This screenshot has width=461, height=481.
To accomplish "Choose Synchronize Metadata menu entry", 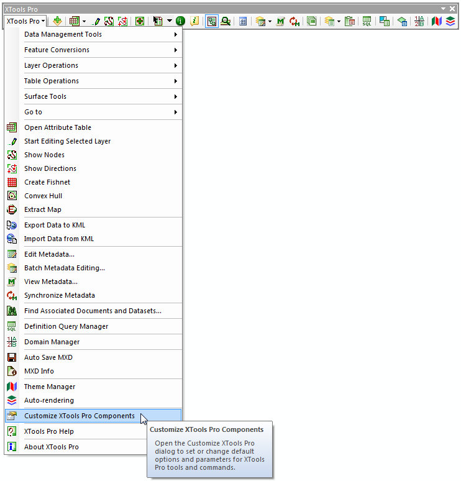I will (94, 295).
